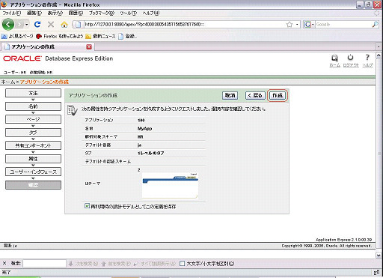Open the ヘルプ(H) menu
This screenshot has height=278, width=383.
[x=151, y=13]
